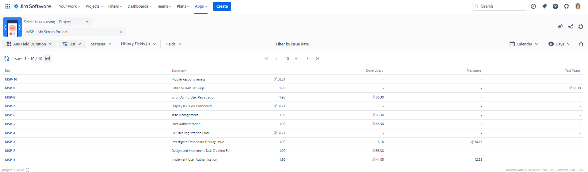Open the help question mark icon
Viewport: 588px width, 172px height.
tap(555, 6)
